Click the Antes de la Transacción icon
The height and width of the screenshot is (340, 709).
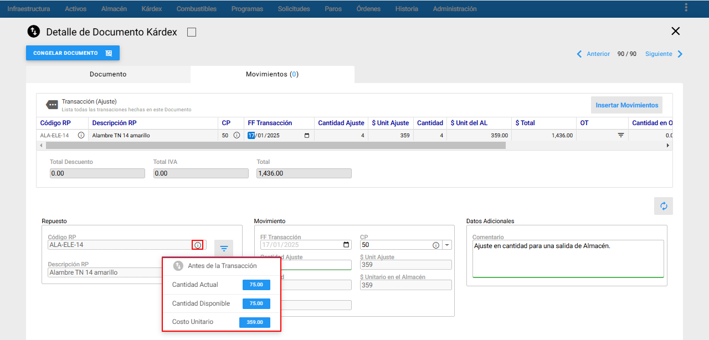[178, 266]
